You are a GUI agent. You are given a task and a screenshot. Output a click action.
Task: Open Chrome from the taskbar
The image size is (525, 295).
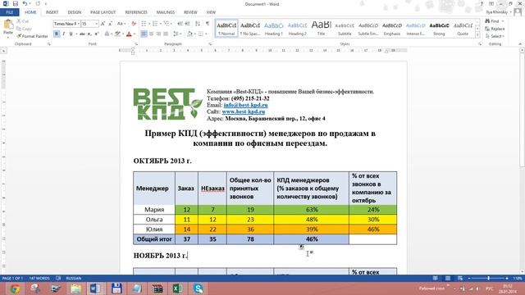point(15,288)
